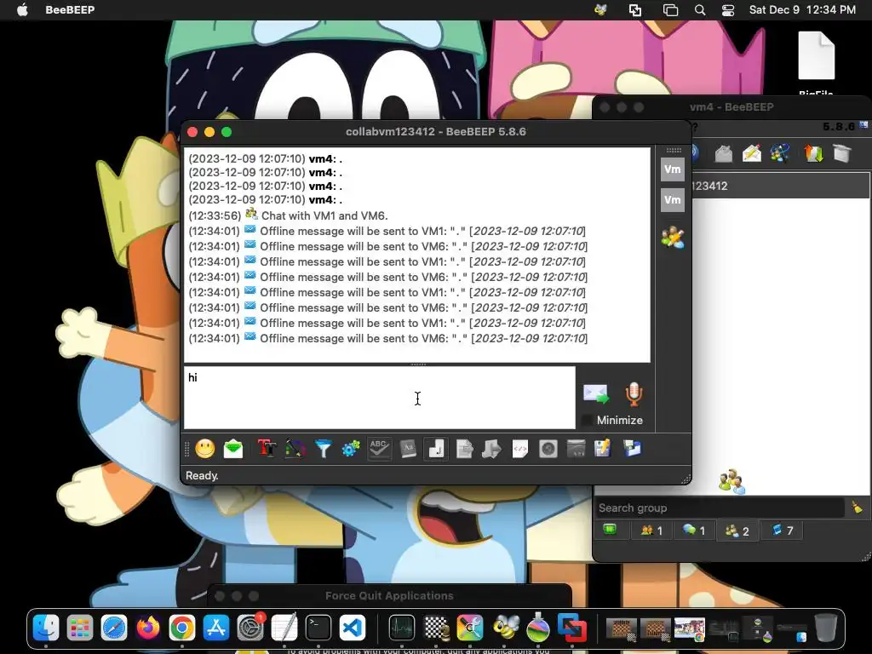Image resolution: width=872 pixels, height=654 pixels.
Task: Click the gray box icon in vm4 toolbar
Action: [842, 153]
